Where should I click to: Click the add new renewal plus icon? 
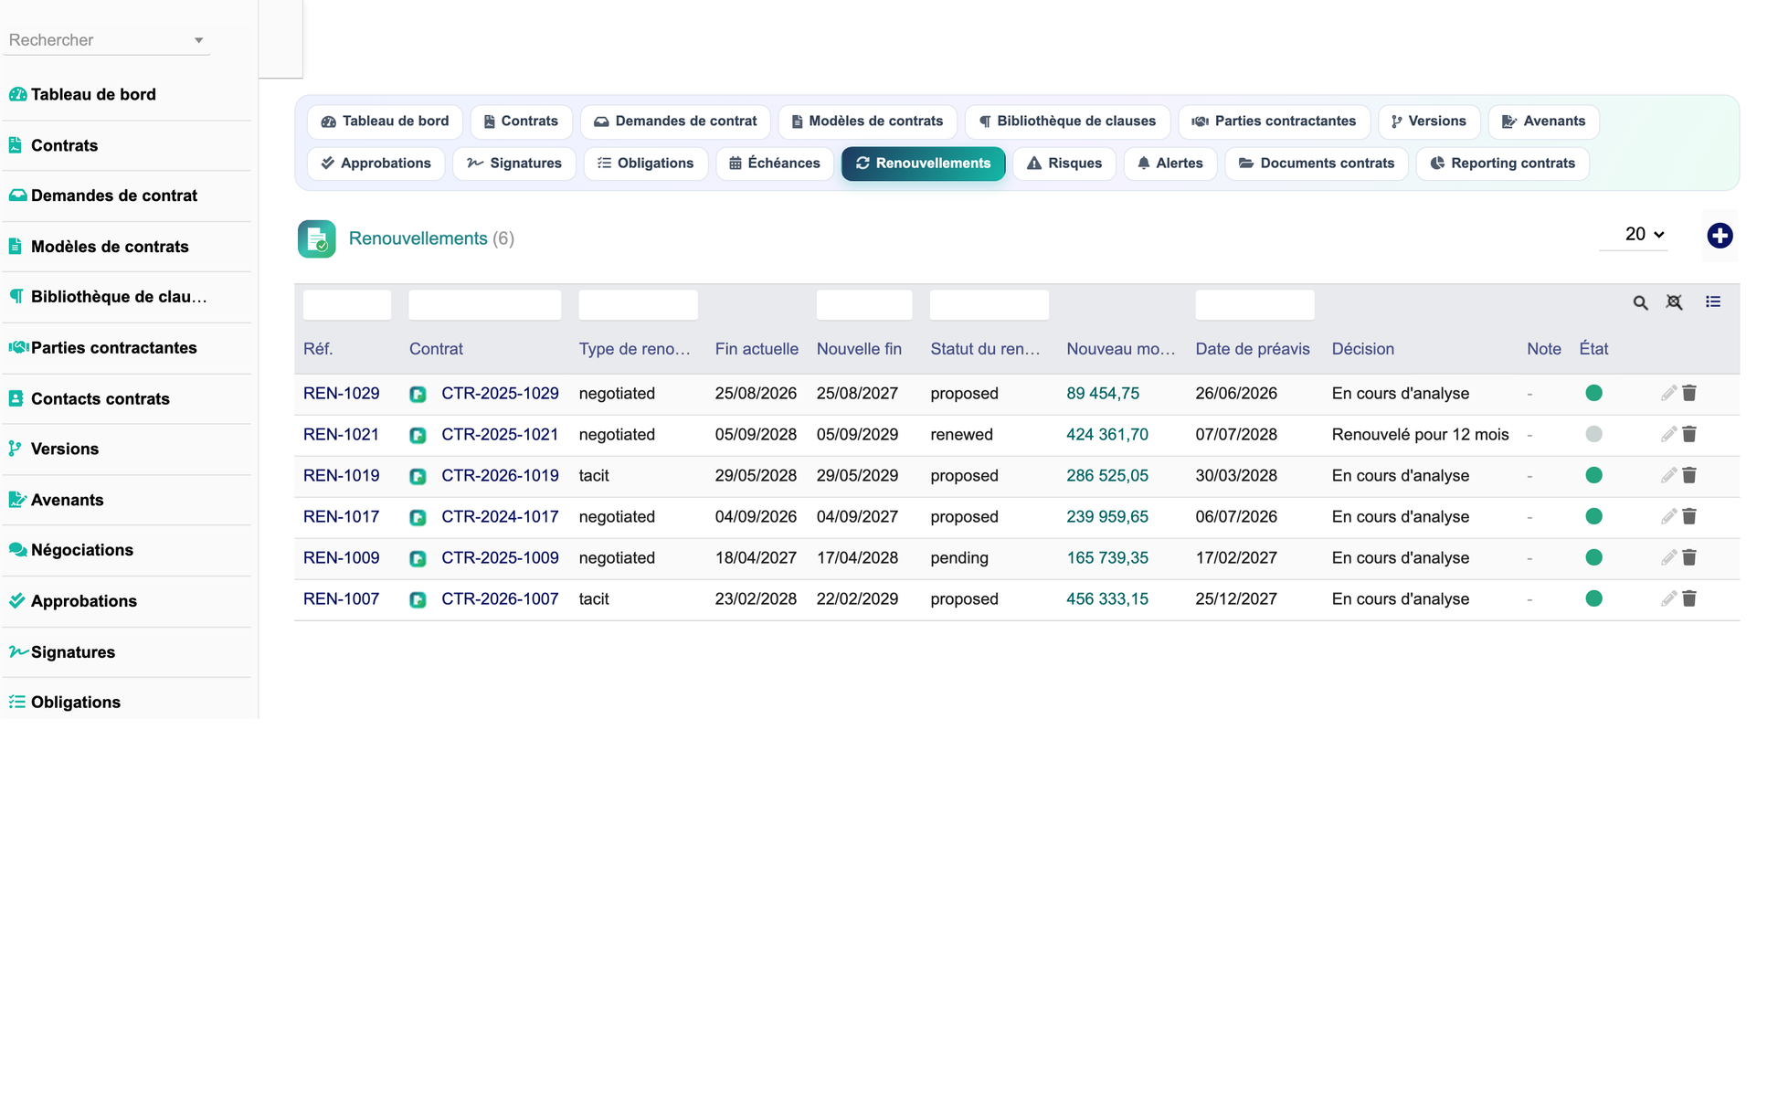[1720, 236]
